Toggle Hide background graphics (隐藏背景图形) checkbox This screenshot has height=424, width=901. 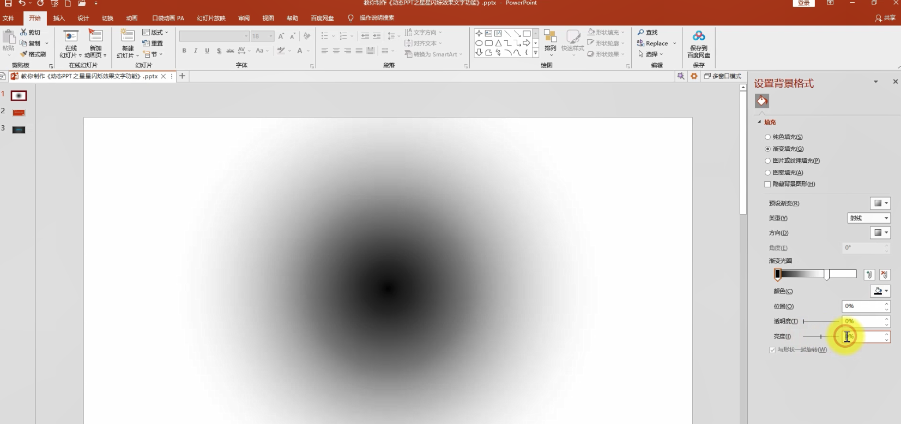coord(767,185)
